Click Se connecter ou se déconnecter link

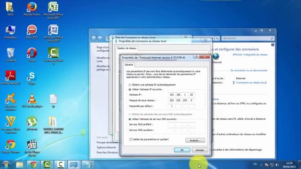249,70
